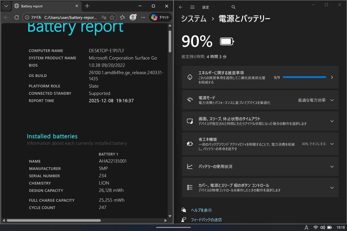Expand the バッテリーの使用状況 section

pyautogui.click(x=332, y=167)
